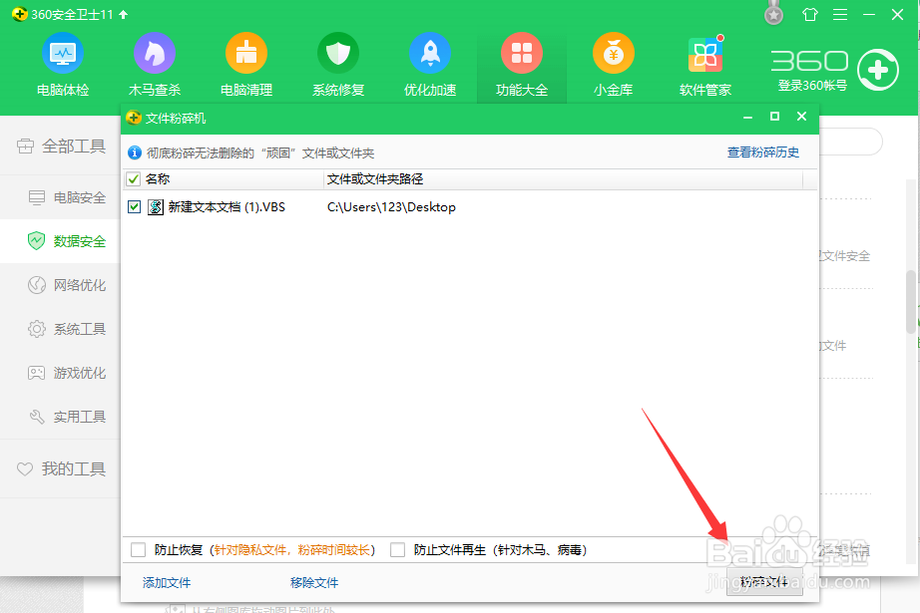Enable 防止恢复 prevent recovery option
The image size is (920, 613).
tap(138, 548)
